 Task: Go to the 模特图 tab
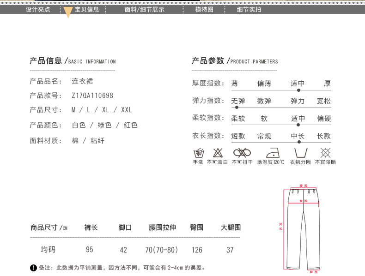204,9
